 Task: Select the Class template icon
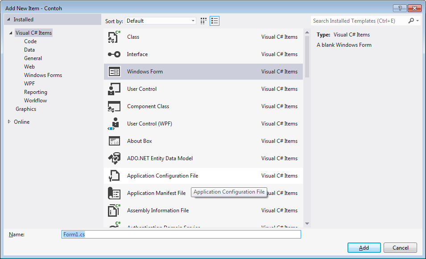tap(114, 37)
